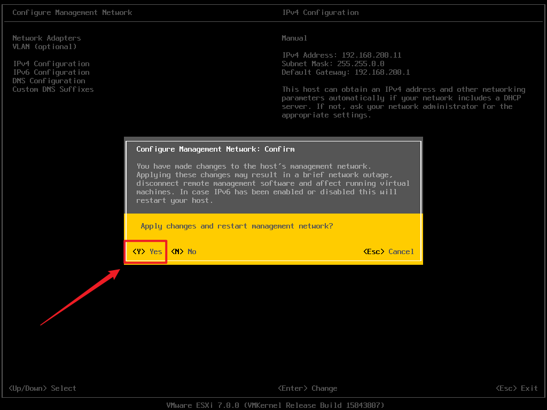This screenshot has width=547, height=410.
Task: Click the Configure Management Network header
Action: [72, 13]
